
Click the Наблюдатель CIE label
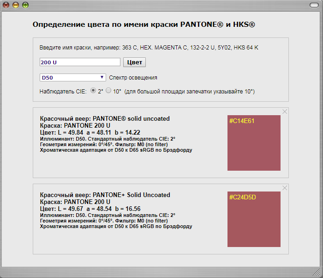coord(63,91)
